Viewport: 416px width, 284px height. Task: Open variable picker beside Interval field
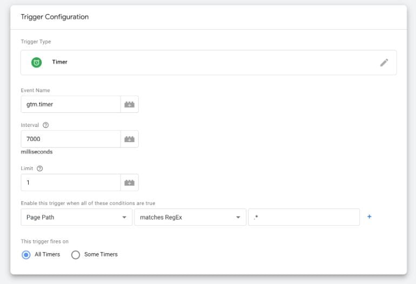(130, 139)
